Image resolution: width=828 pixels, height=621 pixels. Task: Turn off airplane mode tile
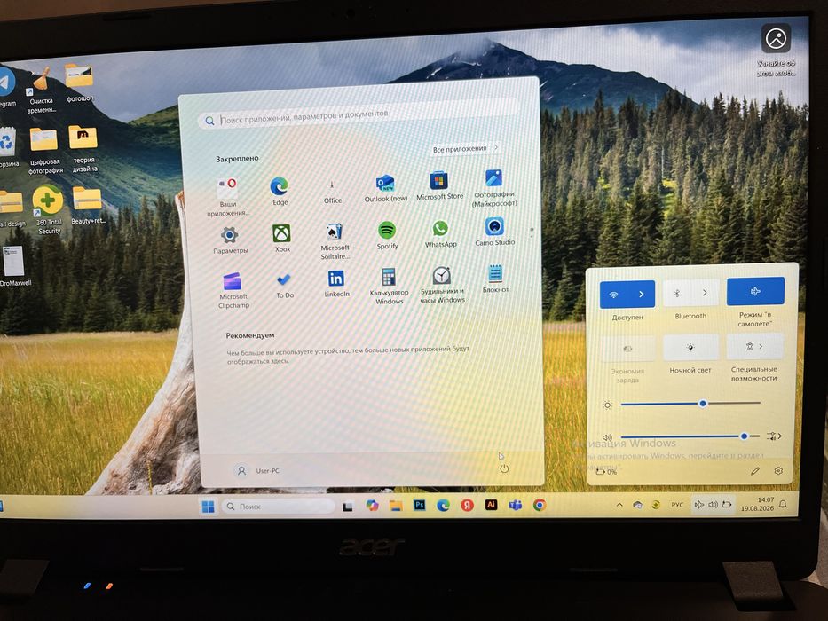755,291
